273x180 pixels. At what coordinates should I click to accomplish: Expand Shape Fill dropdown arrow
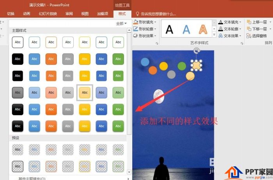pyautogui.click(x=155, y=22)
